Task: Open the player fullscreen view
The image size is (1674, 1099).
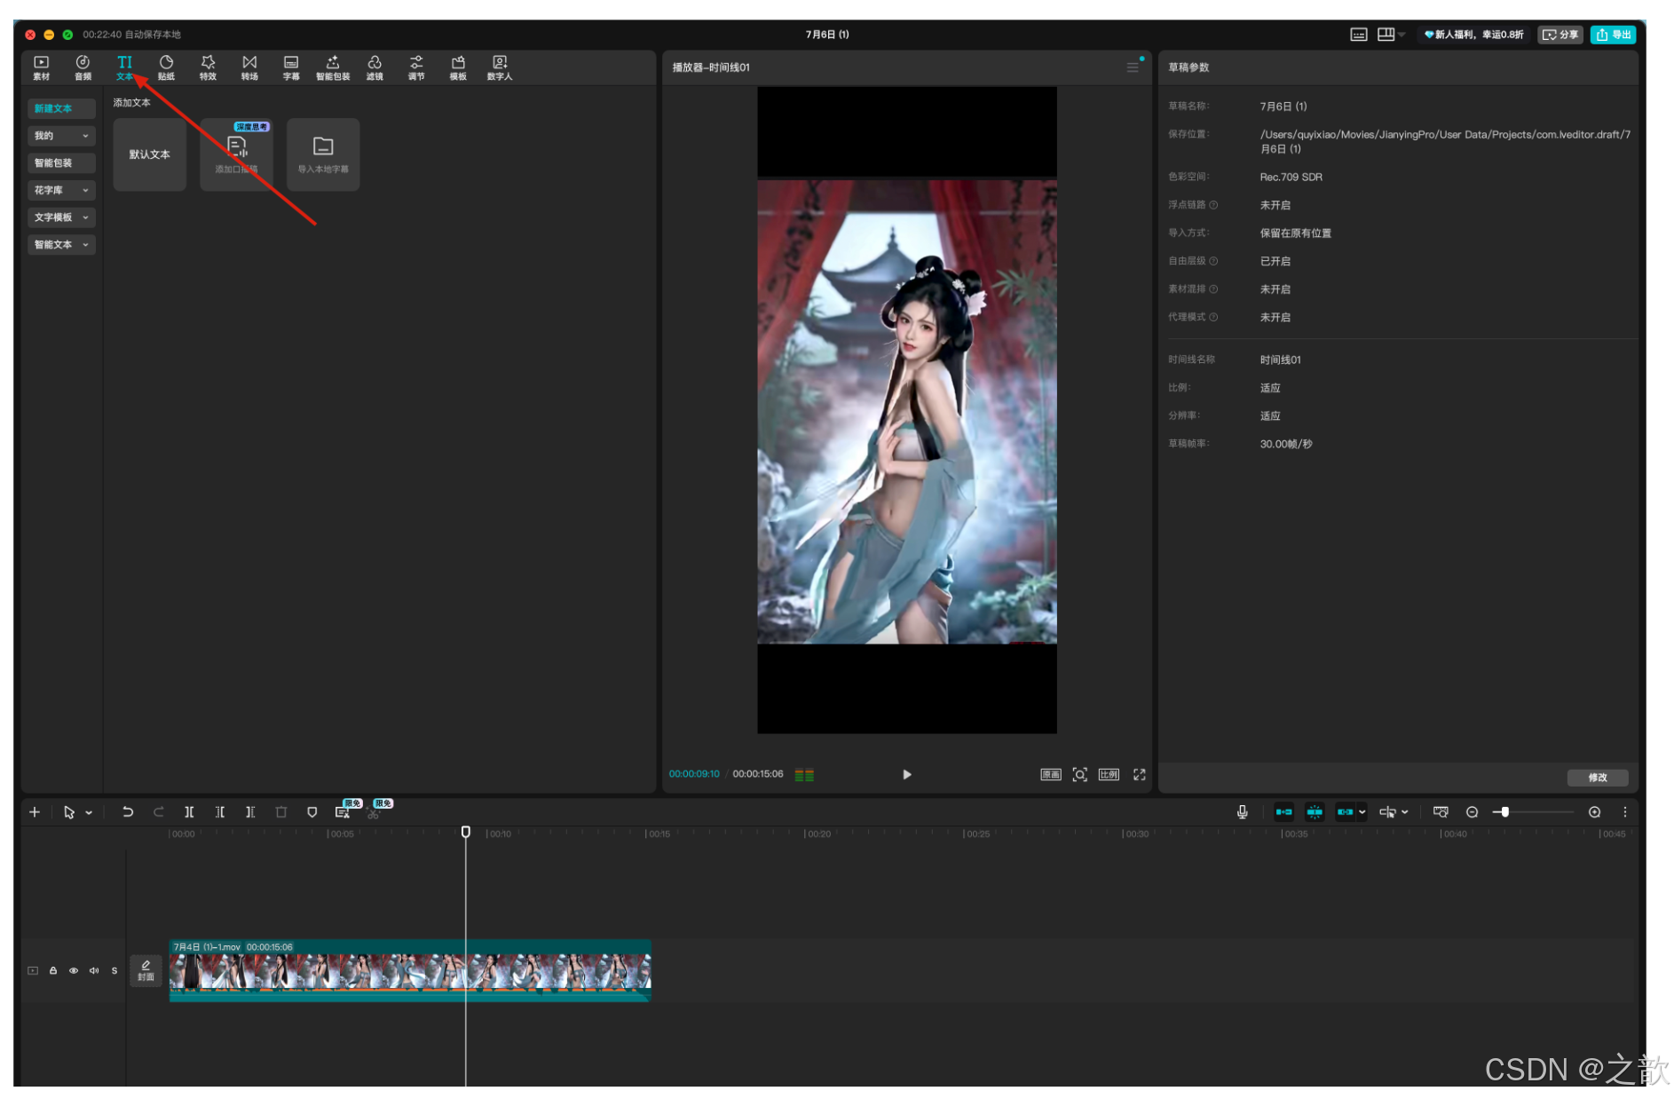Action: point(1140,775)
